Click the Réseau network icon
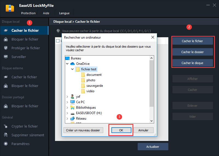Viewport: 219px width, 156px height. (73, 119)
